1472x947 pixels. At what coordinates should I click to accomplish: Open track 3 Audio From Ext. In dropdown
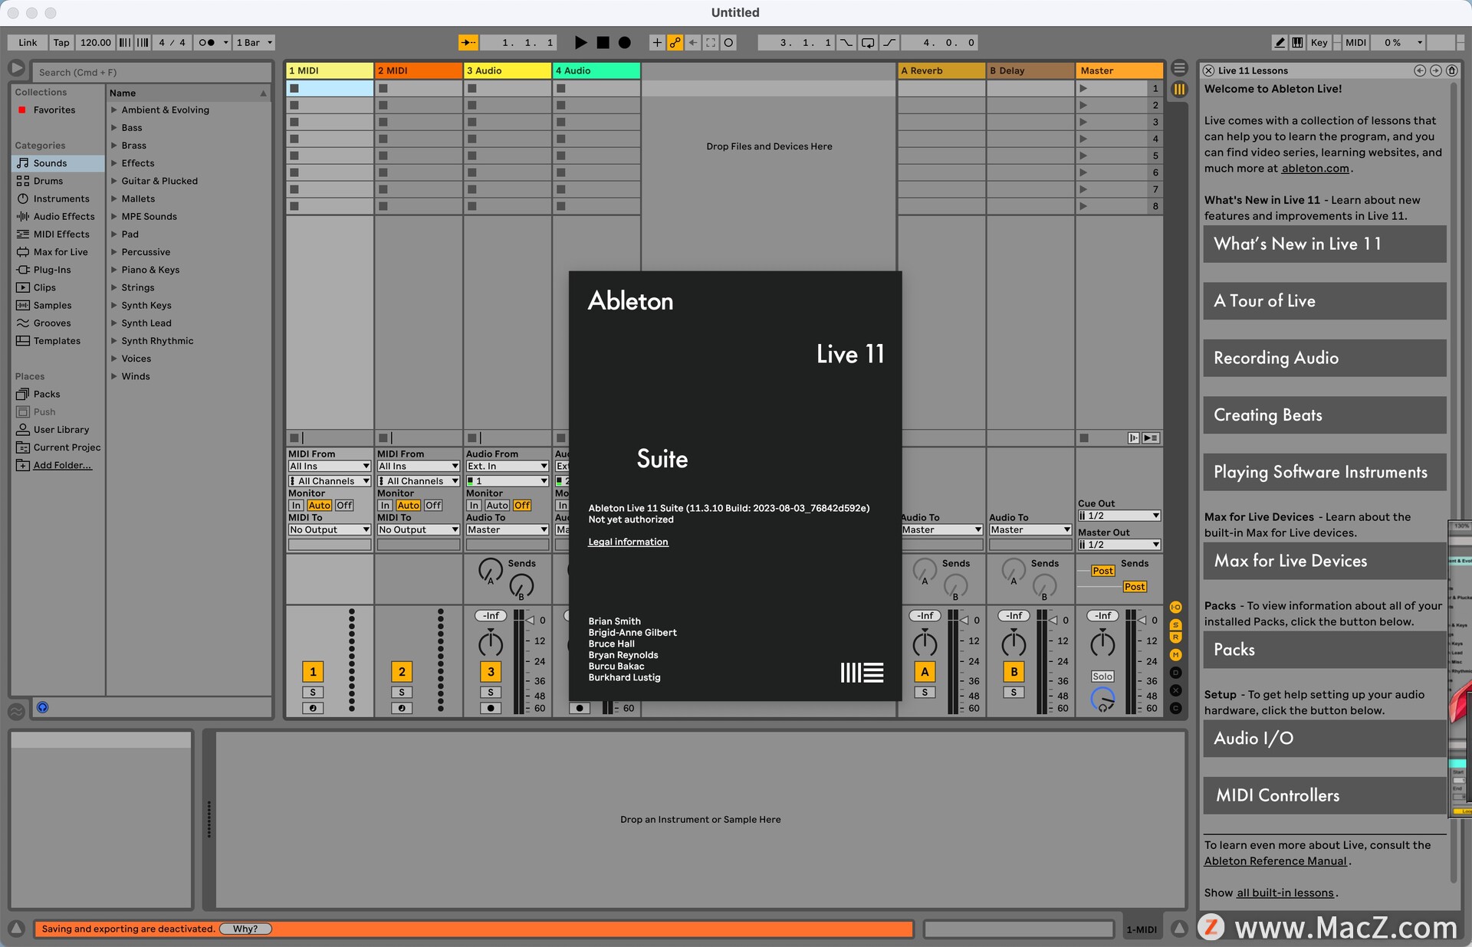click(x=508, y=466)
